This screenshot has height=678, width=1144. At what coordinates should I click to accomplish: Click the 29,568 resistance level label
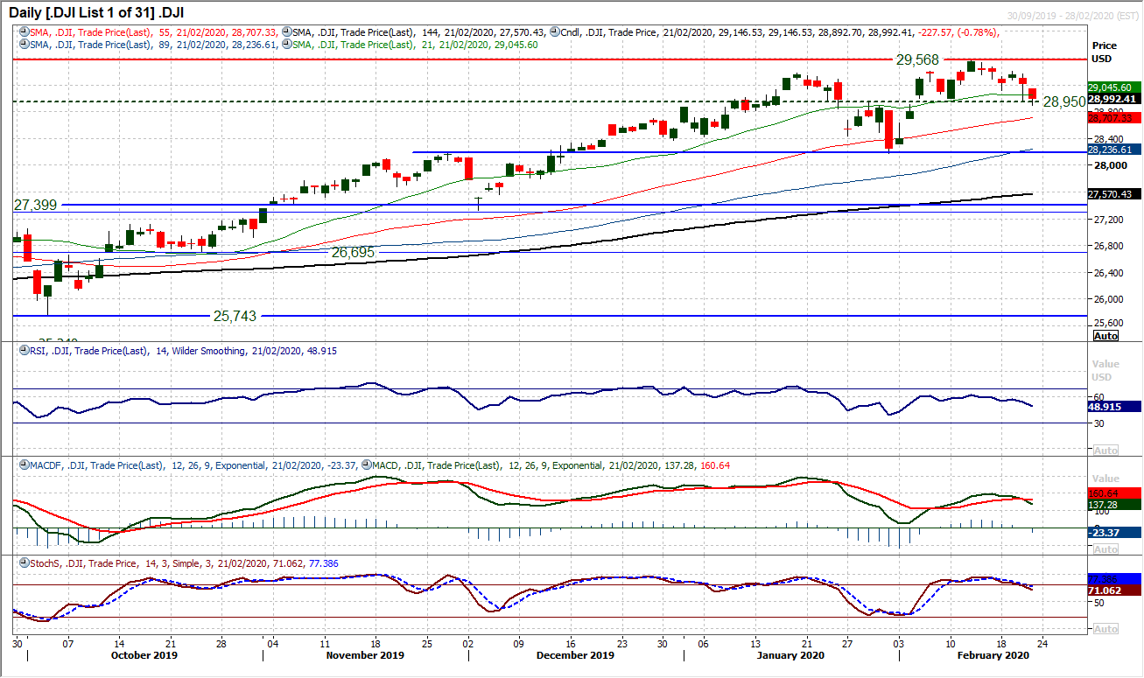tap(918, 60)
